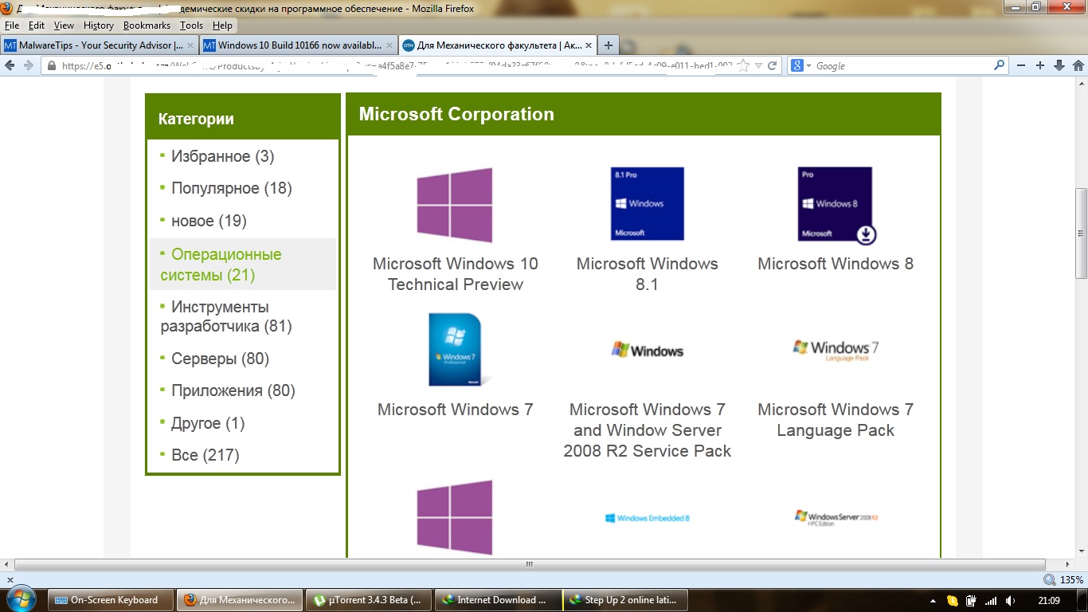The image size is (1088, 612).
Task: Zoom out with the minus toolbar icon
Action: (x=1022, y=65)
